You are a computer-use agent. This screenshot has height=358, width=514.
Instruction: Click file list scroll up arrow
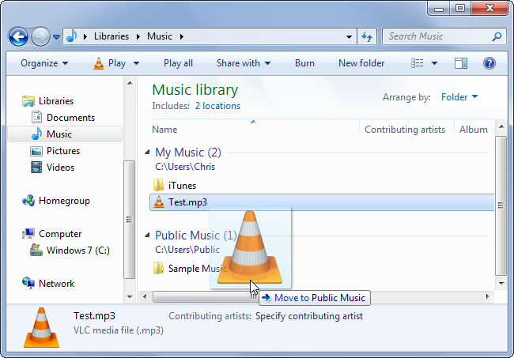501,126
